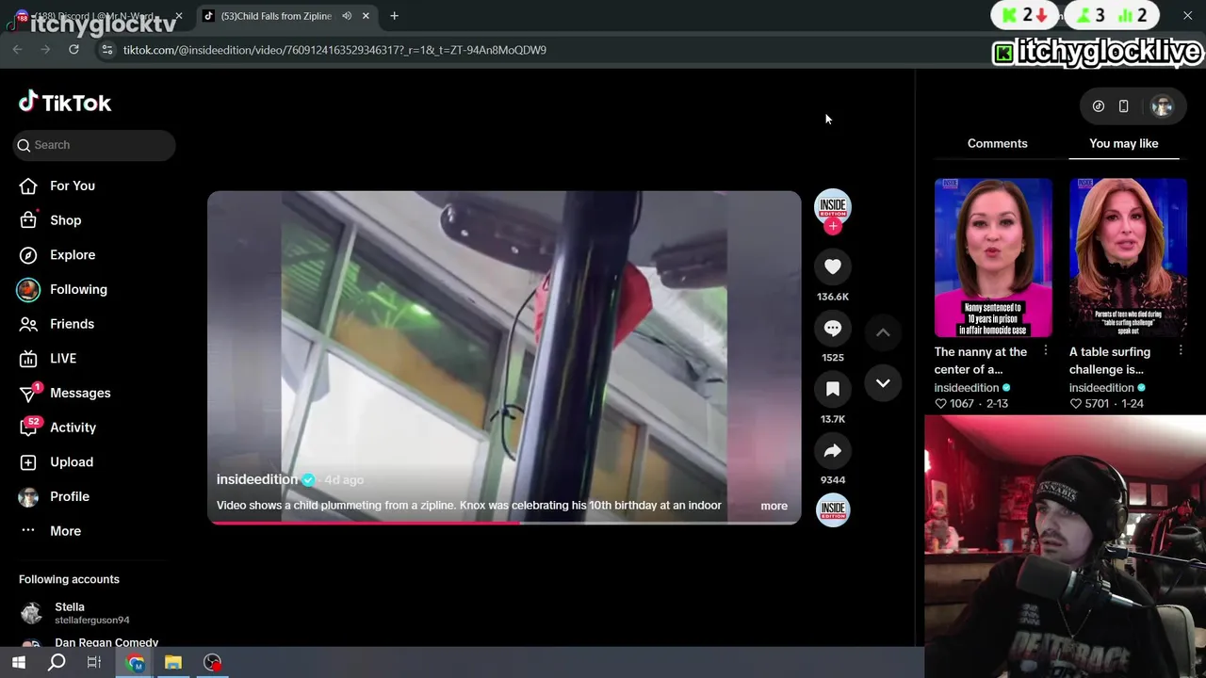
Task: Open site info icon in address bar
Action: (x=107, y=50)
